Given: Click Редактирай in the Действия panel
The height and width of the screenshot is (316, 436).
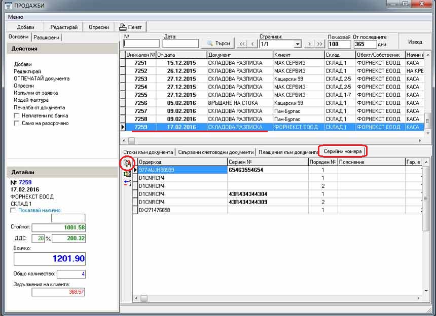Looking at the screenshot, I should pos(27,71).
